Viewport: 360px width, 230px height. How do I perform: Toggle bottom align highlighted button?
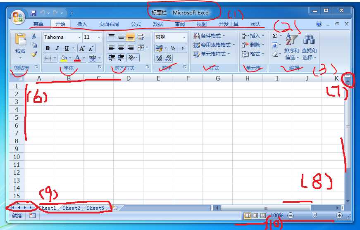(x=131, y=37)
